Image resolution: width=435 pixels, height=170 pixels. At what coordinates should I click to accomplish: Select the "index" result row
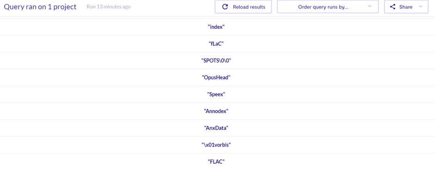pyautogui.click(x=216, y=27)
